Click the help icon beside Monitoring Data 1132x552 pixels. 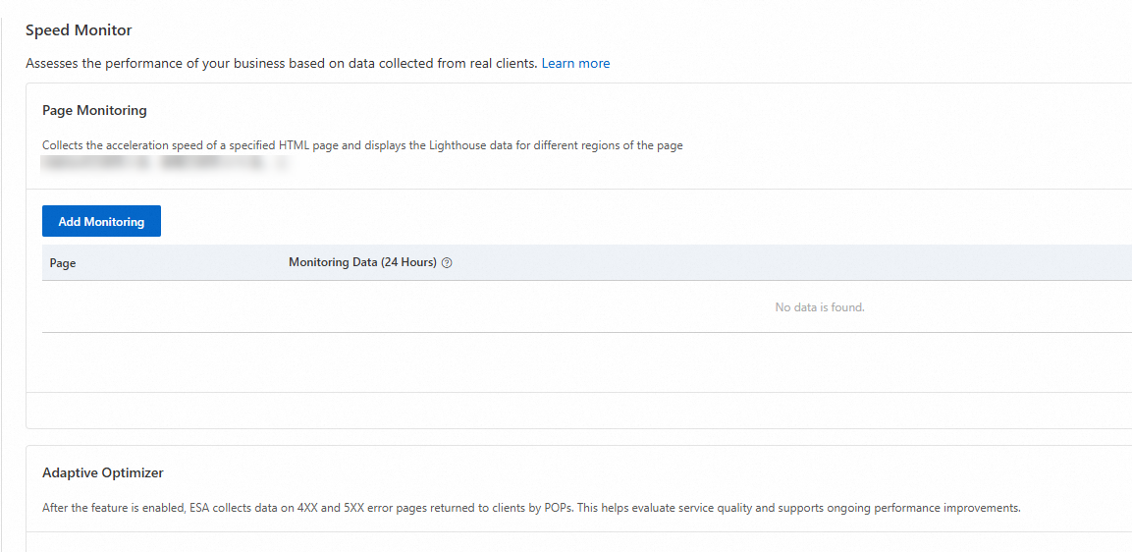[447, 263]
